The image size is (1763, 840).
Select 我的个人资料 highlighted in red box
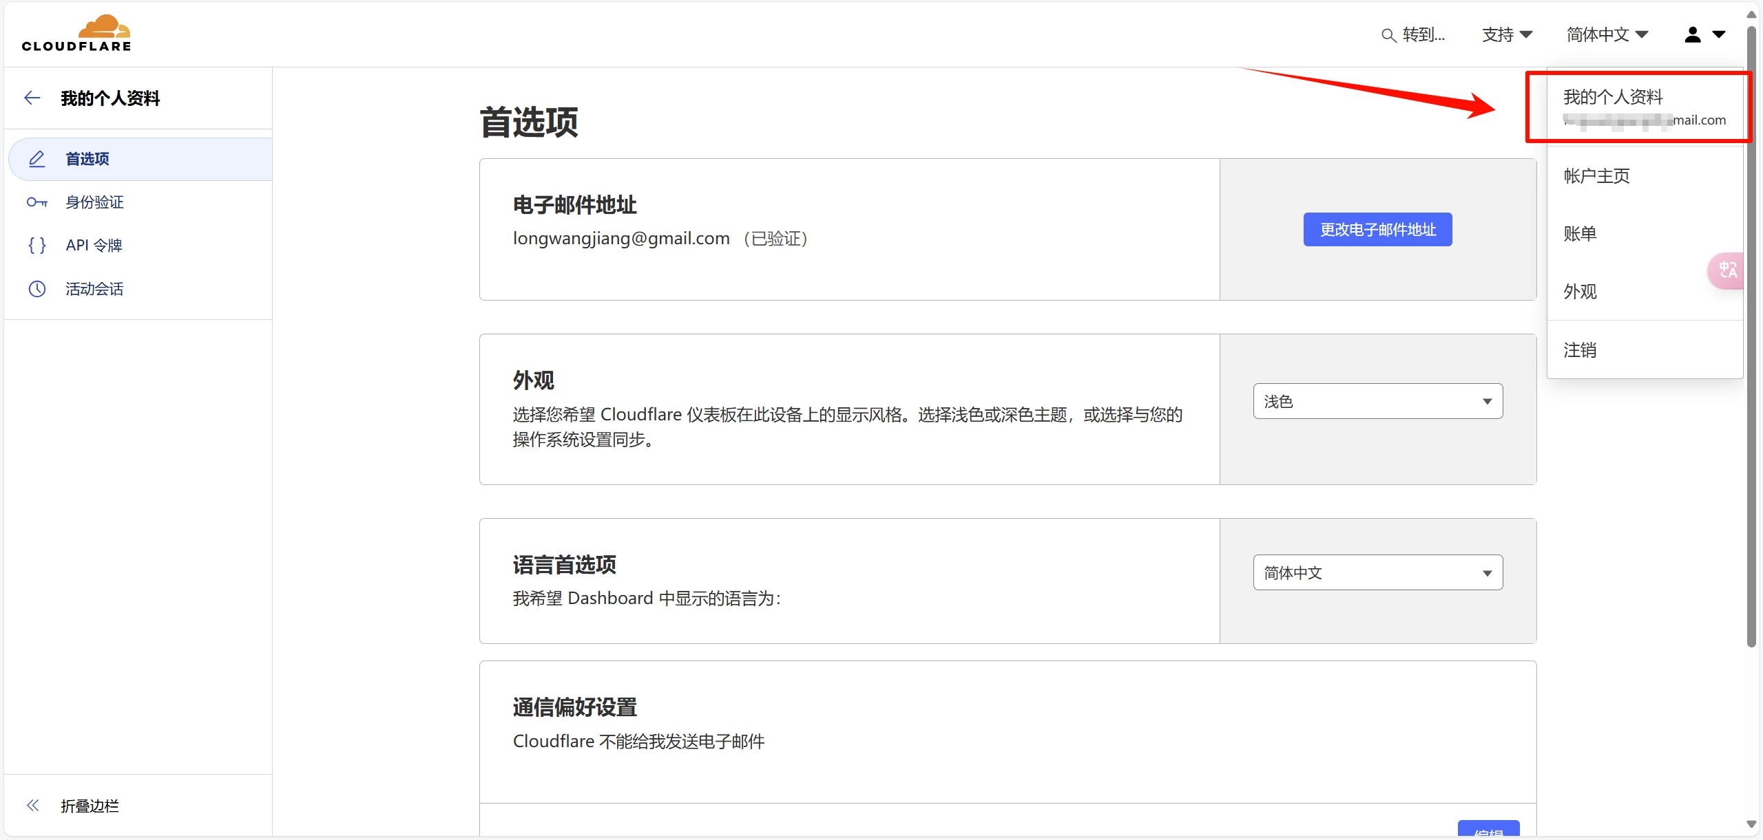(x=1614, y=97)
